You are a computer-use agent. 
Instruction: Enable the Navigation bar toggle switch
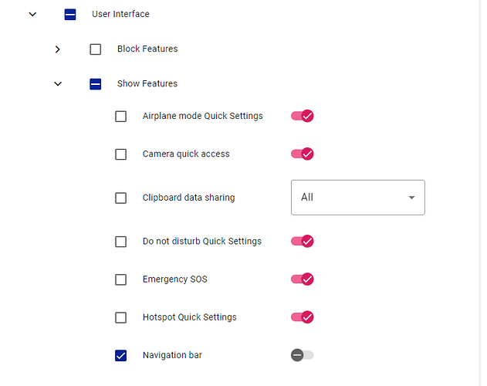click(303, 355)
